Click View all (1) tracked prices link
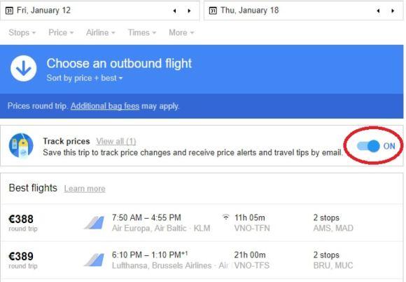 coord(116,142)
